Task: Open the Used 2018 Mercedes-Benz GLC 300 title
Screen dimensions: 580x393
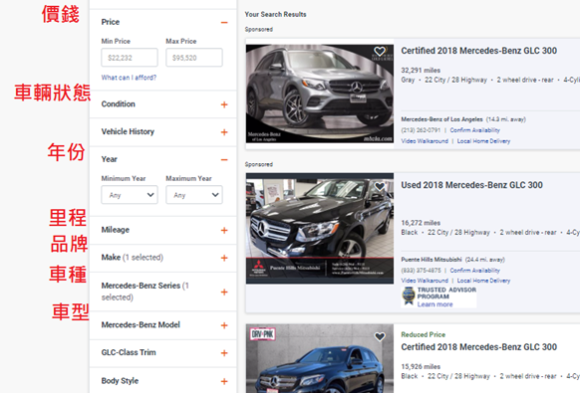Action: pos(472,185)
